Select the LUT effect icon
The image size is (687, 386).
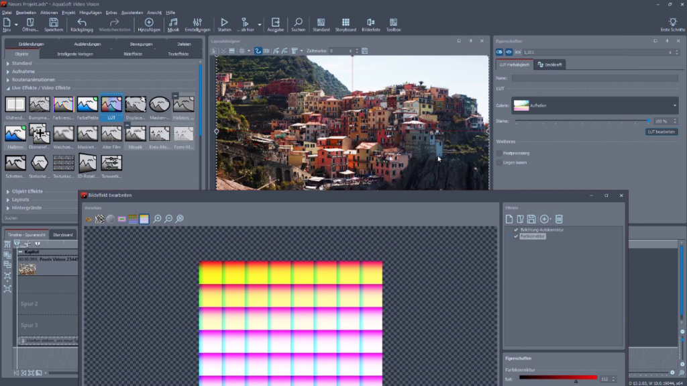point(111,105)
